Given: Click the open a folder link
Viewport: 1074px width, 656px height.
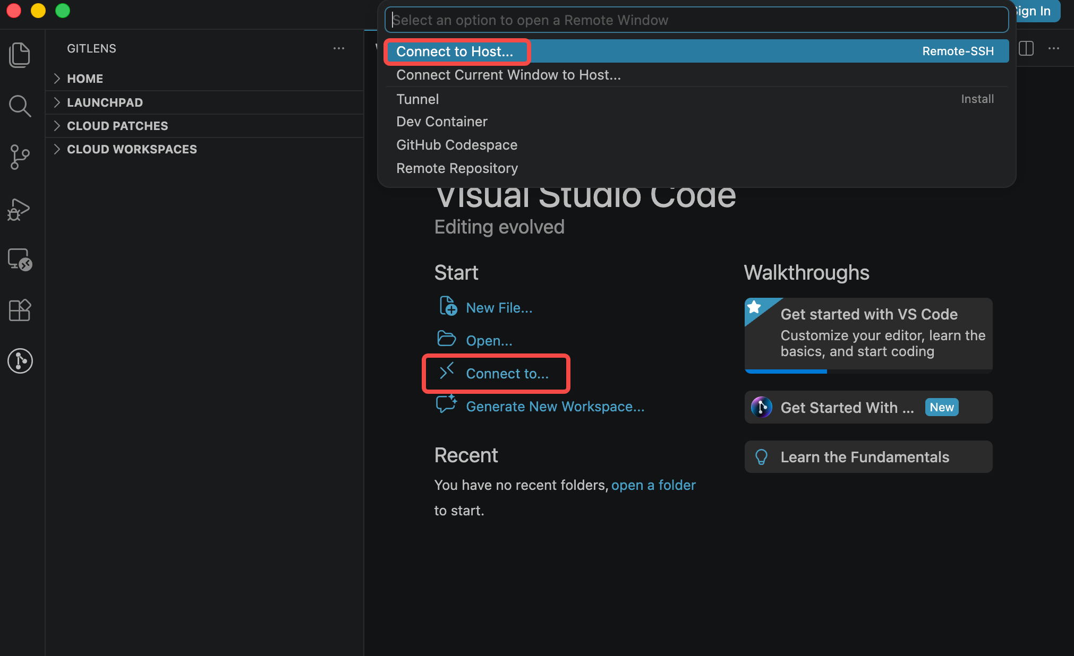Looking at the screenshot, I should tap(653, 485).
